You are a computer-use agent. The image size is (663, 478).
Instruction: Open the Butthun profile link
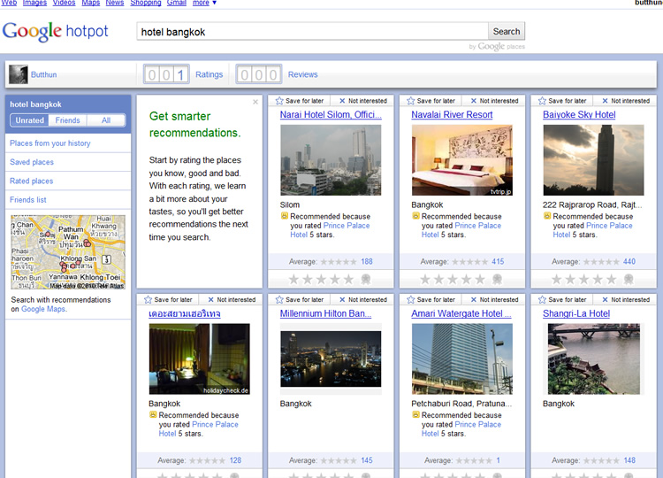pyautogui.click(x=43, y=74)
